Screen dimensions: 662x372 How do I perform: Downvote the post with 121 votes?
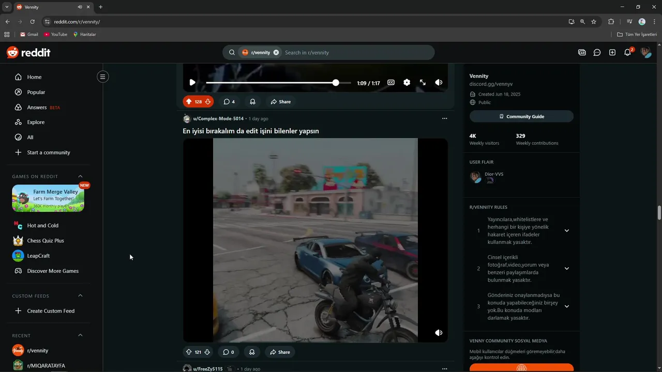pyautogui.click(x=207, y=352)
